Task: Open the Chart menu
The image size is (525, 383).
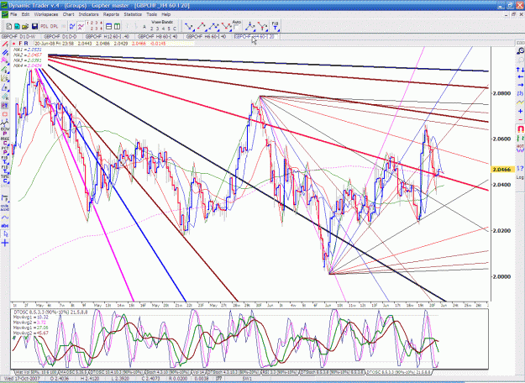Action: [x=68, y=14]
